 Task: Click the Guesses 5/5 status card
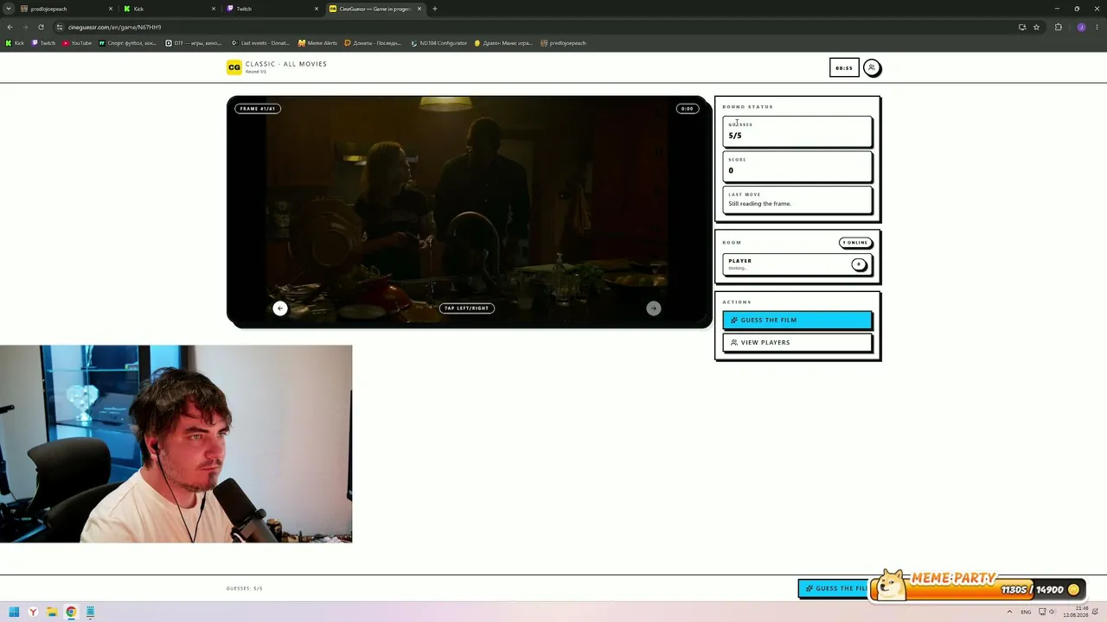(797, 131)
